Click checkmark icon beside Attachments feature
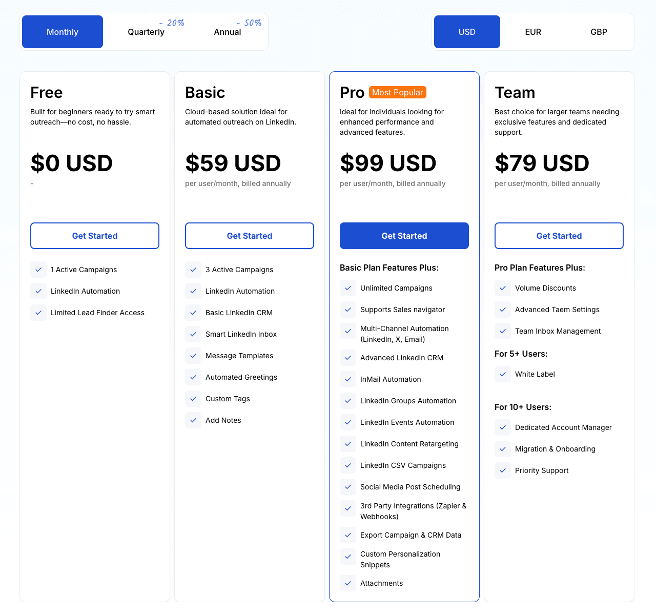 [348, 583]
